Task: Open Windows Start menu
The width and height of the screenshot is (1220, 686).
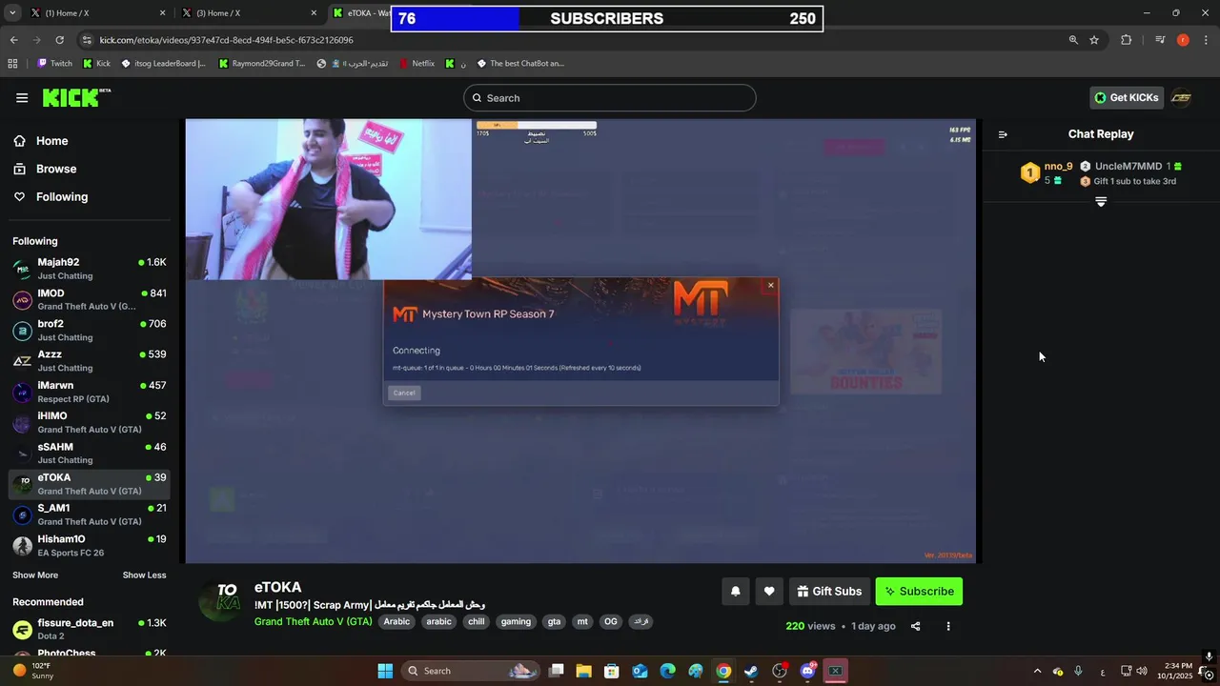Action: pyautogui.click(x=385, y=671)
